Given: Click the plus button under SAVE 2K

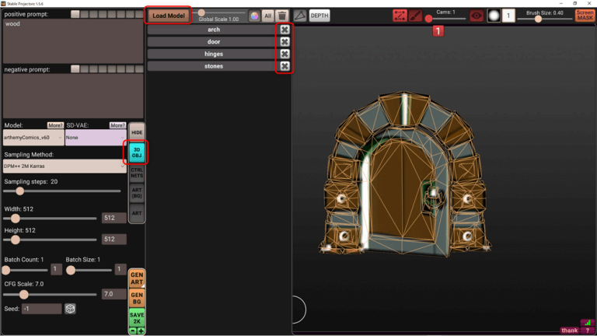Looking at the screenshot, I should [x=141, y=331].
